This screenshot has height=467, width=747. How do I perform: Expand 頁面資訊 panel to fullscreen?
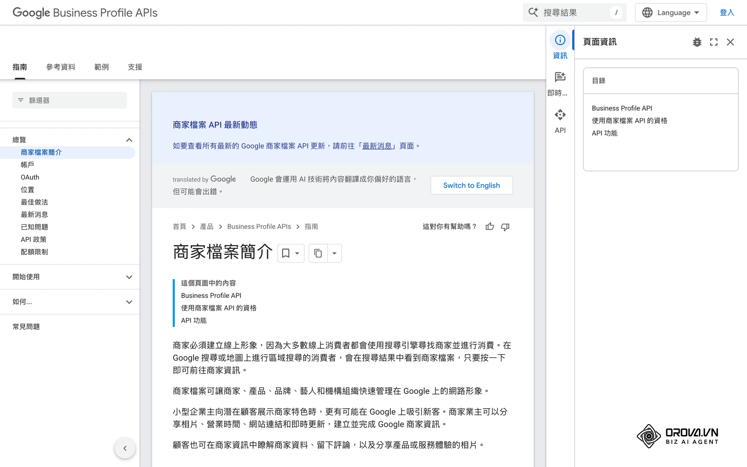click(x=714, y=42)
